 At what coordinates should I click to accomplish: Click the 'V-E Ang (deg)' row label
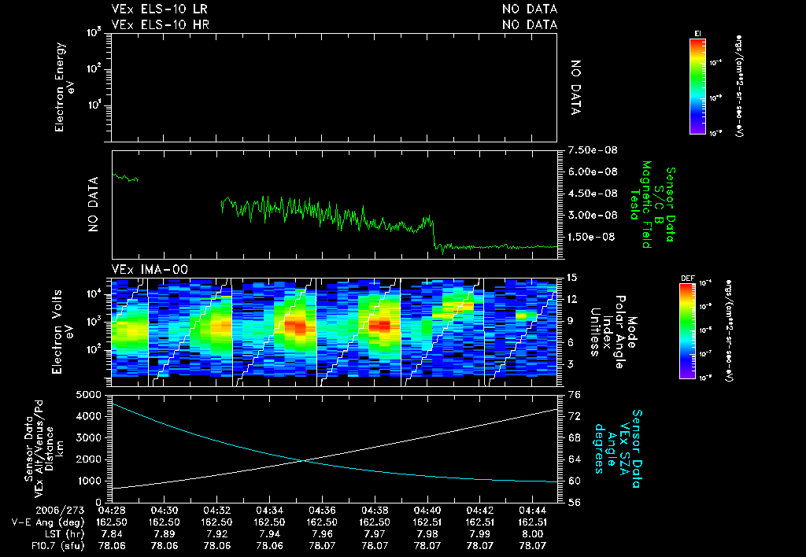coord(48,522)
